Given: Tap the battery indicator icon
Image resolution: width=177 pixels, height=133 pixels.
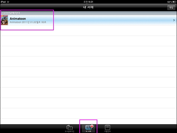Looking at the screenshot, I should pyautogui.click(x=174, y=2).
